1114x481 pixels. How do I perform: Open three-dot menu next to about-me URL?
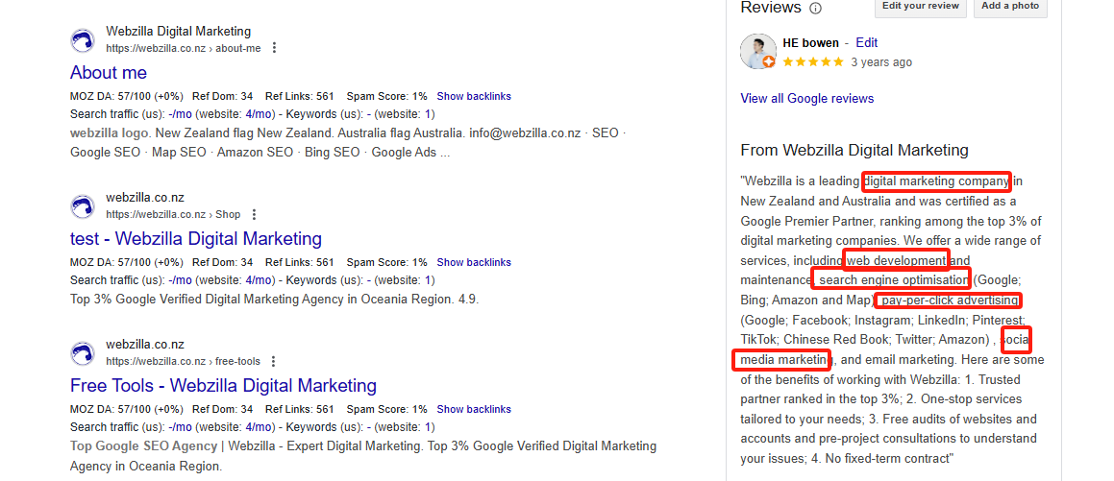point(274,48)
